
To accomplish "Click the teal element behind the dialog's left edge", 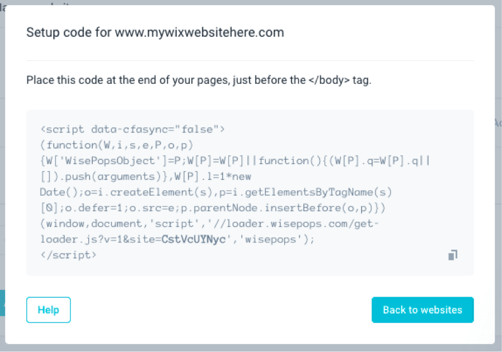I will [2, 303].
